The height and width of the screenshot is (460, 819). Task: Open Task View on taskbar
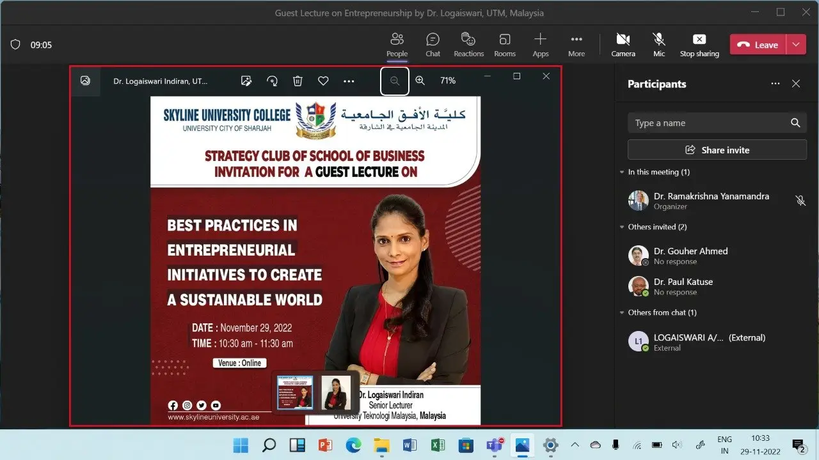pyautogui.click(x=298, y=445)
